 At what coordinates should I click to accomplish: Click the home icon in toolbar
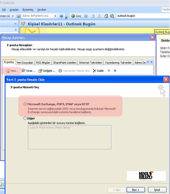click(106, 16)
